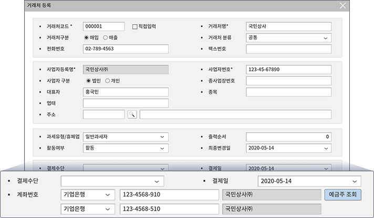This screenshot has height=218, width=374.
Task: Focus the 사업자번호 input field
Action: click(x=288, y=69)
